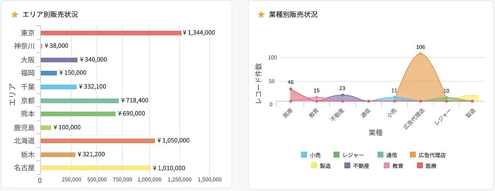The image size is (495, 191).
Task: Click the 広告代理店 peak data point at 106
Action: 420,54
